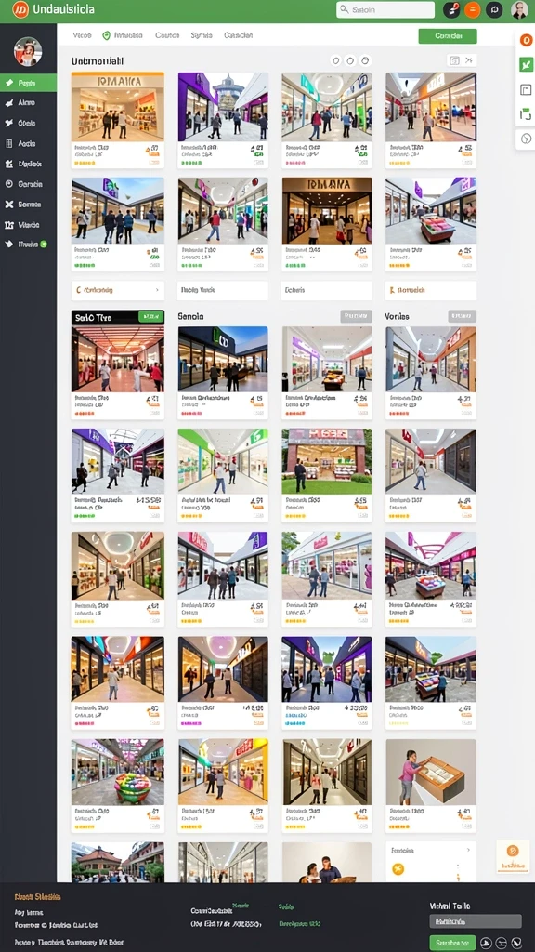Viewport: 535px width, 952px height.
Task: Open the last sidebar item with green badge
Action: pos(28,245)
